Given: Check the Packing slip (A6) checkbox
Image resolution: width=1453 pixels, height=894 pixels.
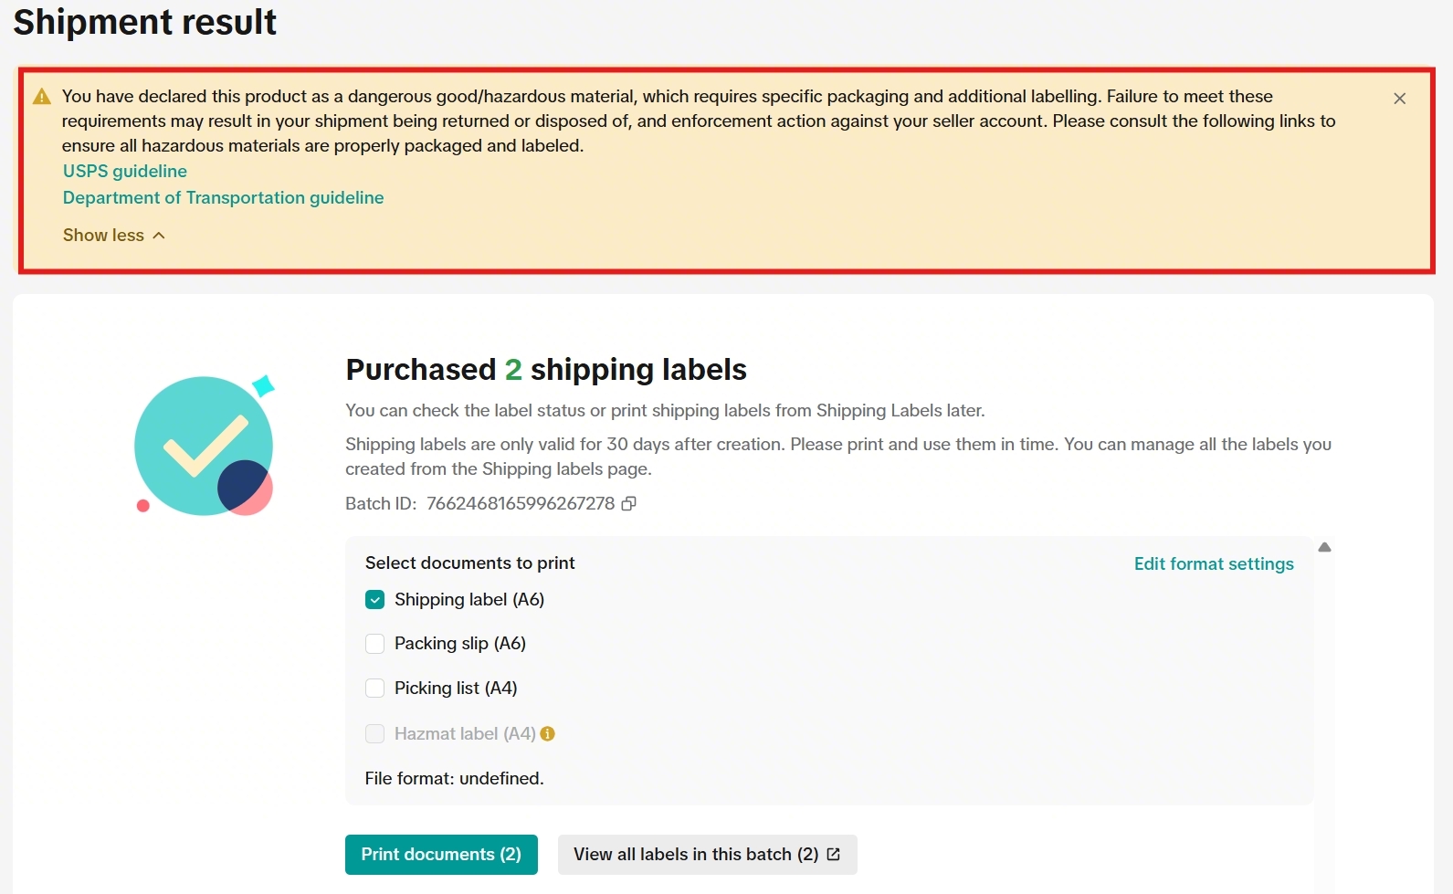Looking at the screenshot, I should [374, 644].
